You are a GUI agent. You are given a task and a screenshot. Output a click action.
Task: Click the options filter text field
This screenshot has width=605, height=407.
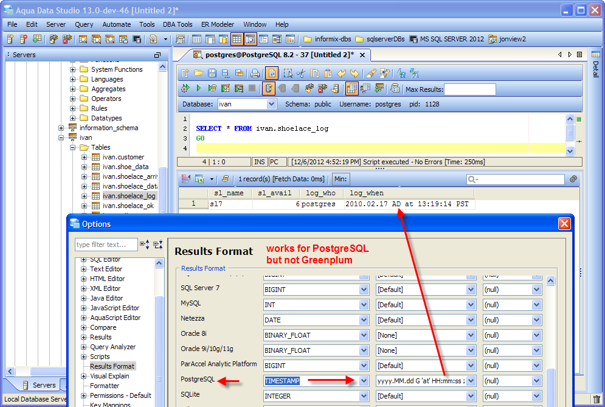coord(106,245)
